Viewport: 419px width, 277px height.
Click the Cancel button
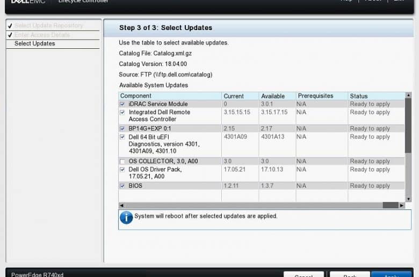pos(304,275)
